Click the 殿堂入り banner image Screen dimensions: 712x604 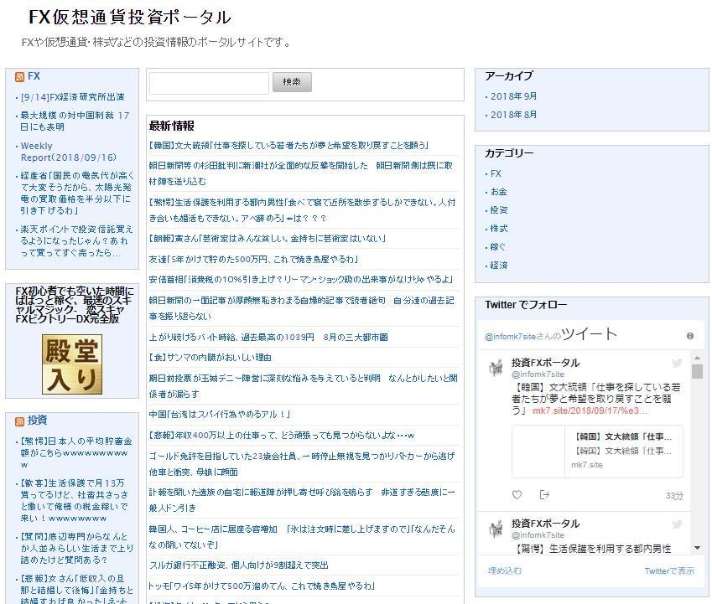(72, 364)
